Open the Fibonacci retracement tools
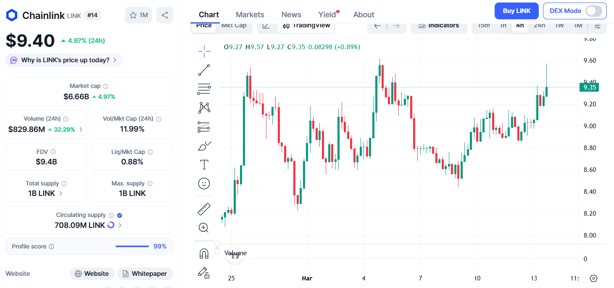The height and width of the screenshot is (288, 614). coord(204,89)
